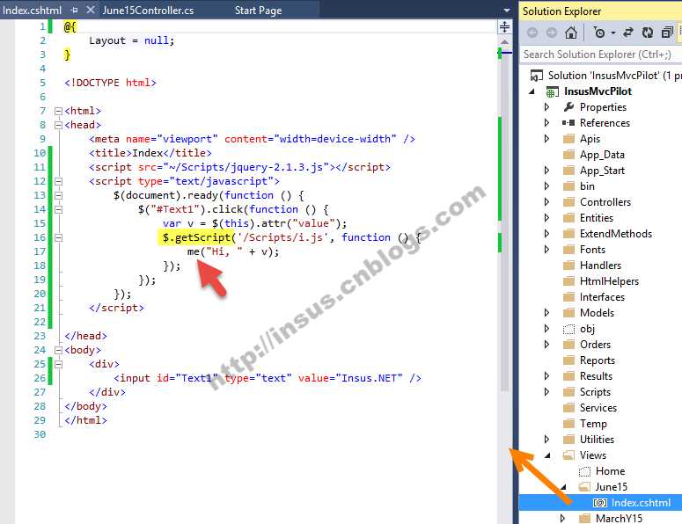Open the Pending Changes Filter clock icon
The height and width of the screenshot is (524, 682).
tap(599, 33)
